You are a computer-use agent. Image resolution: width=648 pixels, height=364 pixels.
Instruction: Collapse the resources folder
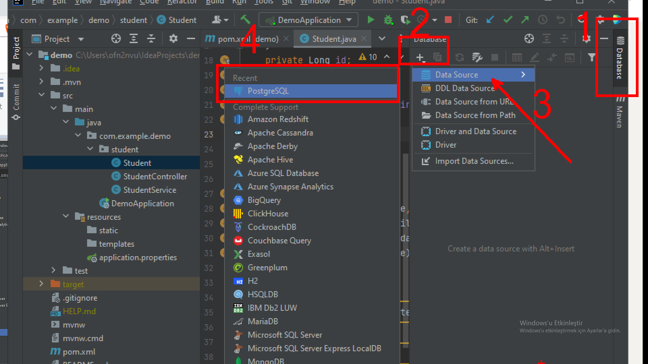[66, 216]
